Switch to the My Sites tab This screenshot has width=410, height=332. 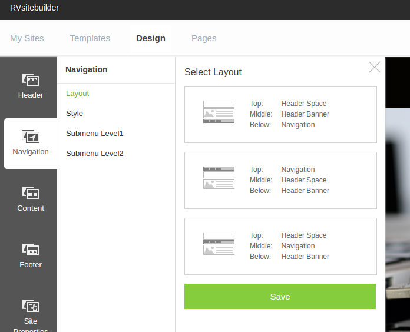pos(27,38)
